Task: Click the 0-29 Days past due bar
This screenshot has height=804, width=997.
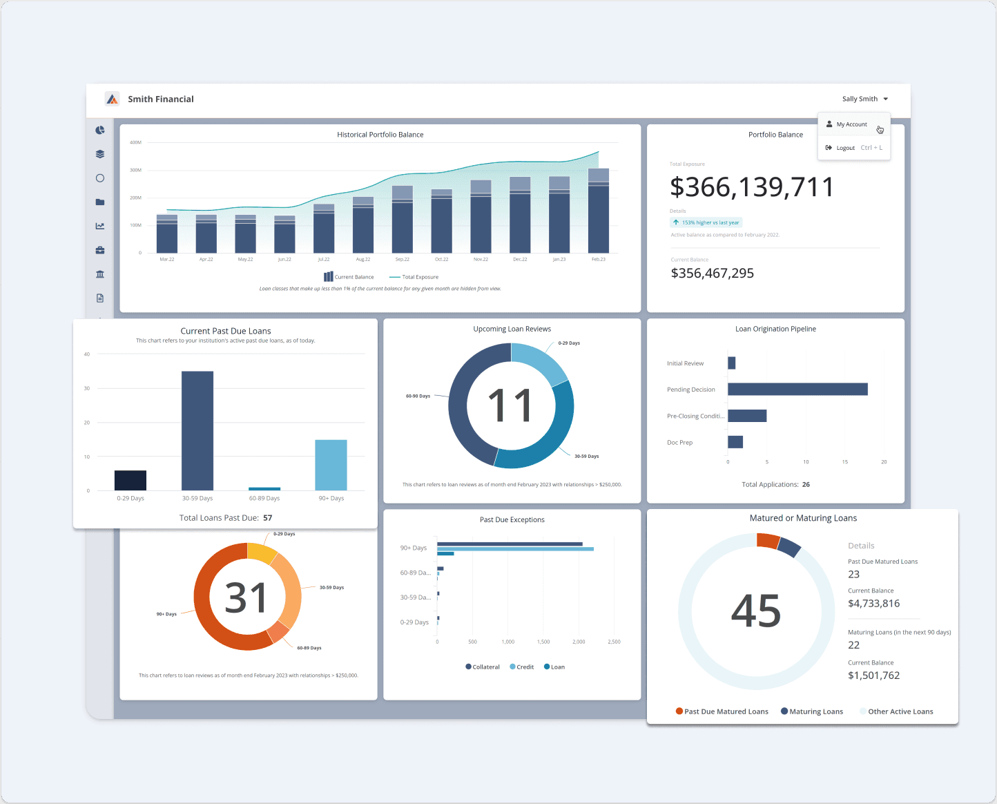Action: click(x=130, y=480)
